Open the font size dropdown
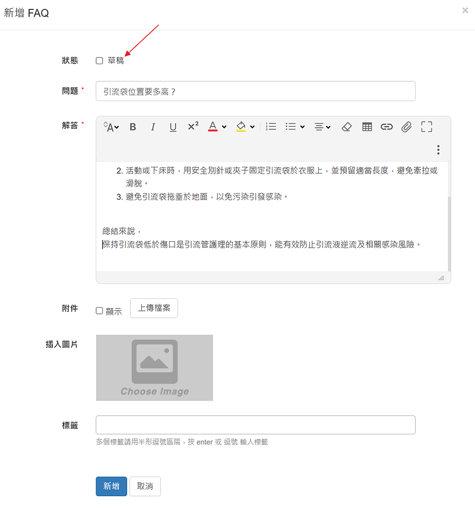Screen dimensions: 475x508 (x=111, y=127)
